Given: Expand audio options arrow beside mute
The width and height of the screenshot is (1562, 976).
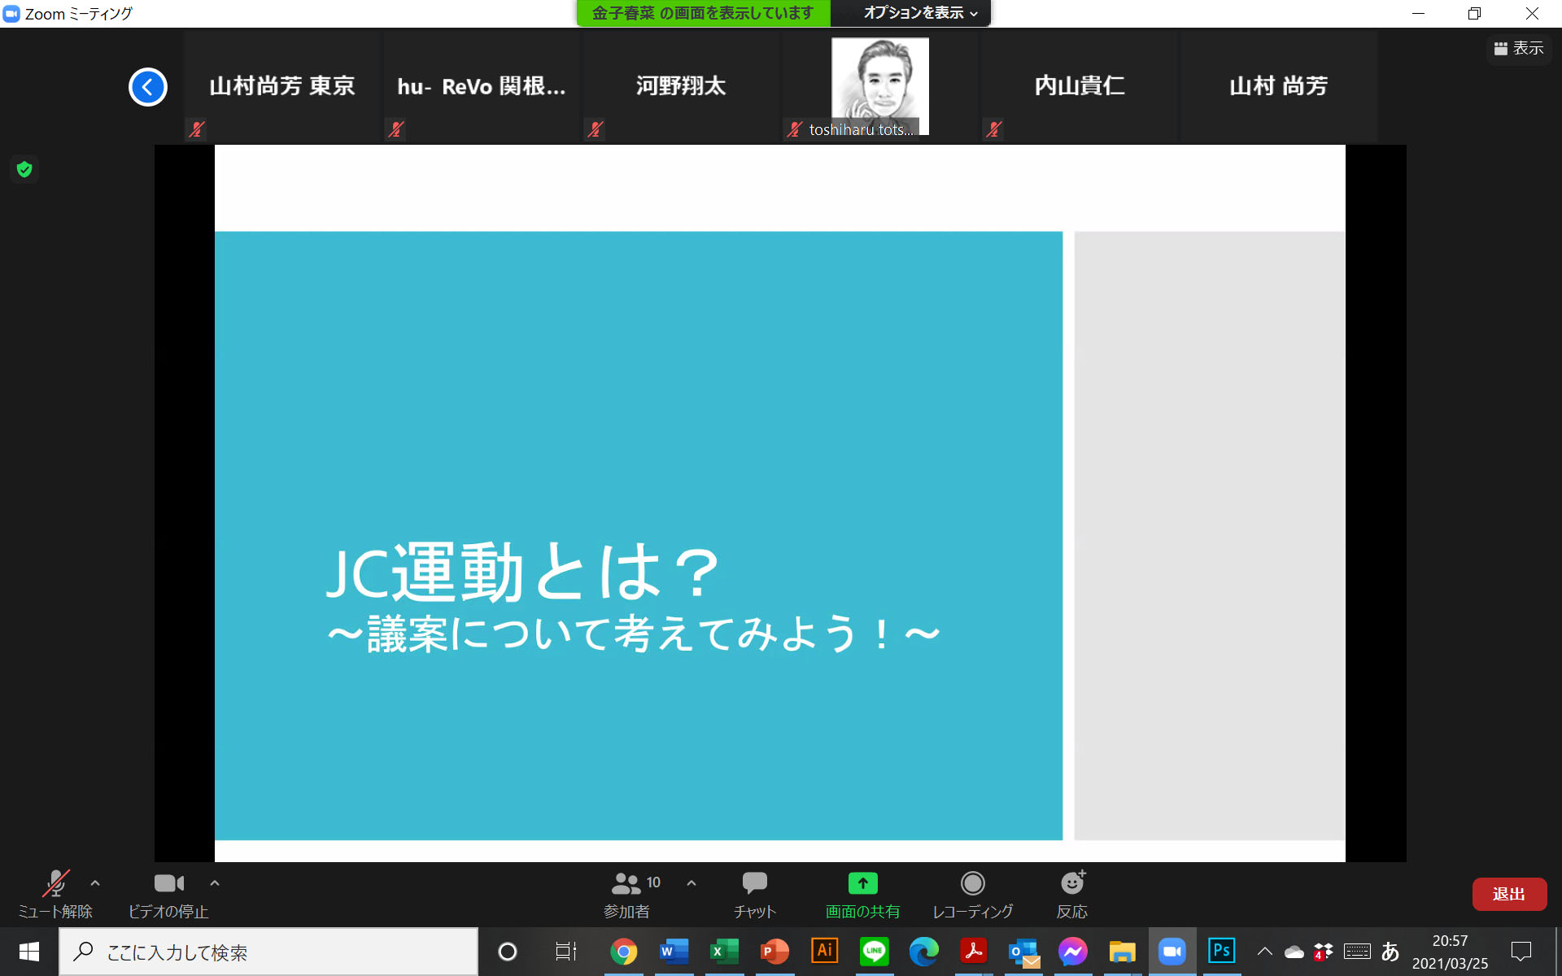Looking at the screenshot, I should [95, 882].
